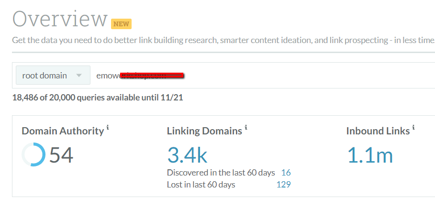Screen dimensions: 435x209
Task: Open the root domain scope dropdown
Action: tap(53, 76)
